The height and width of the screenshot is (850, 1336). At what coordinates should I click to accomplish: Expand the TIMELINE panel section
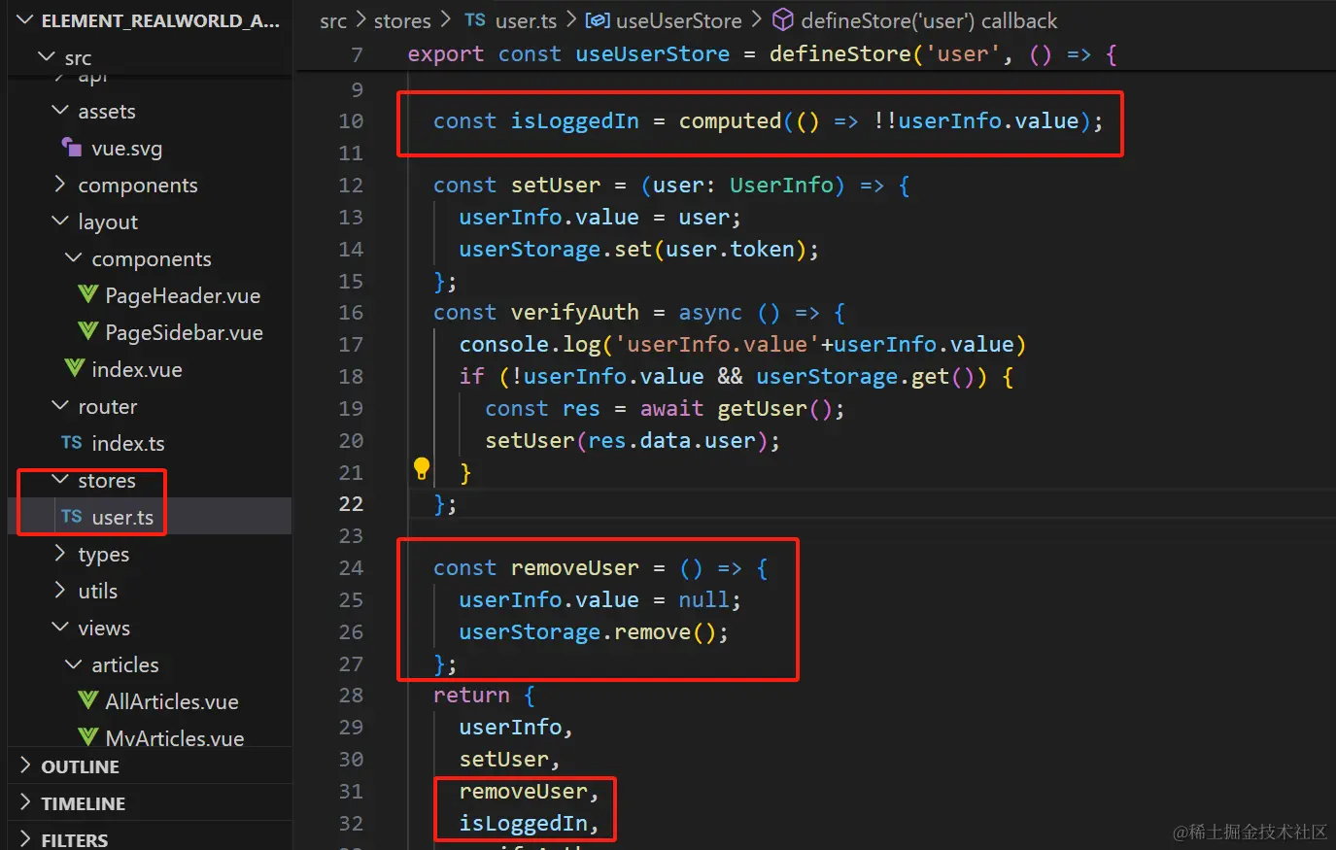[x=25, y=803]
